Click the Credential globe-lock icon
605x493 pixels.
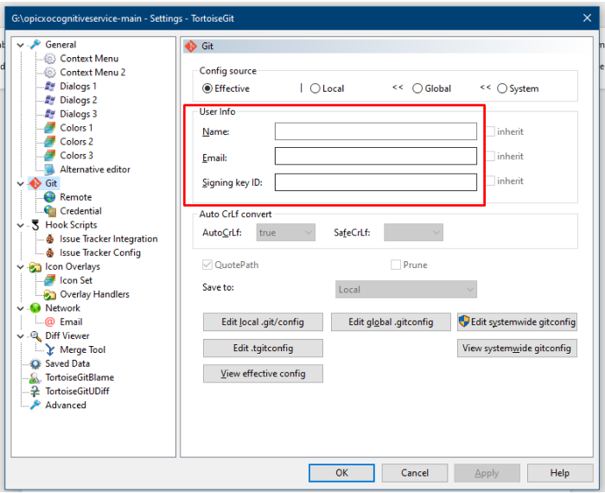pos(49,211)
